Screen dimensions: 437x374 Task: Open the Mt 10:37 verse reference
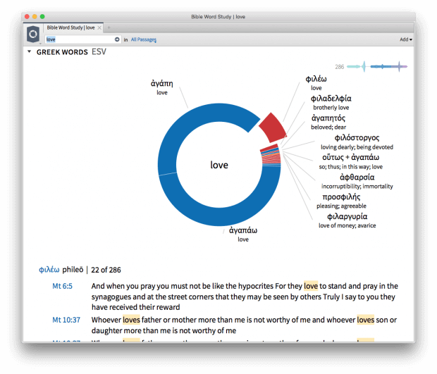tap(66, 320)
